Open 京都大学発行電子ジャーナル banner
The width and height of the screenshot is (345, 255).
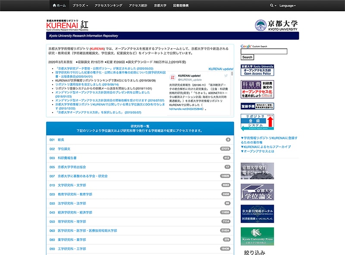click(257, 171)
